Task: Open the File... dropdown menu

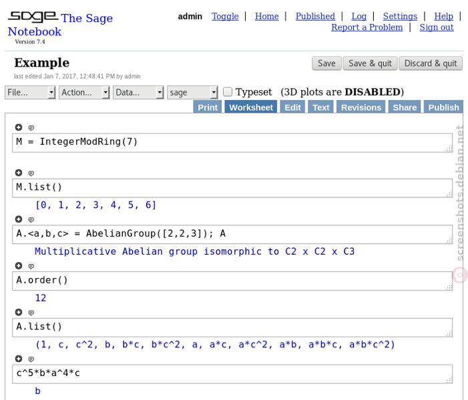Action: [x=30, y=93]
